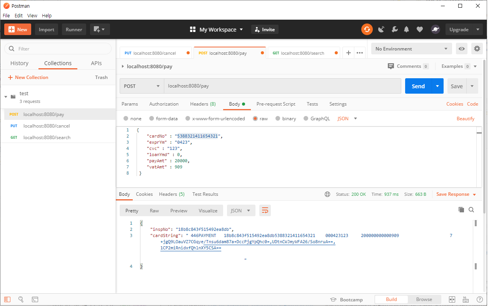Click the Beautify link

pyautogui.click(x=466, y=119)
